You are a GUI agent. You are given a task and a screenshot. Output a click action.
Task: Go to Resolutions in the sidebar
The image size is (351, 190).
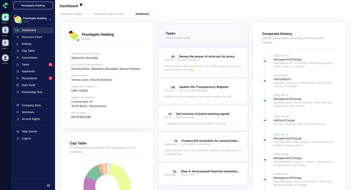coord(29,78)
